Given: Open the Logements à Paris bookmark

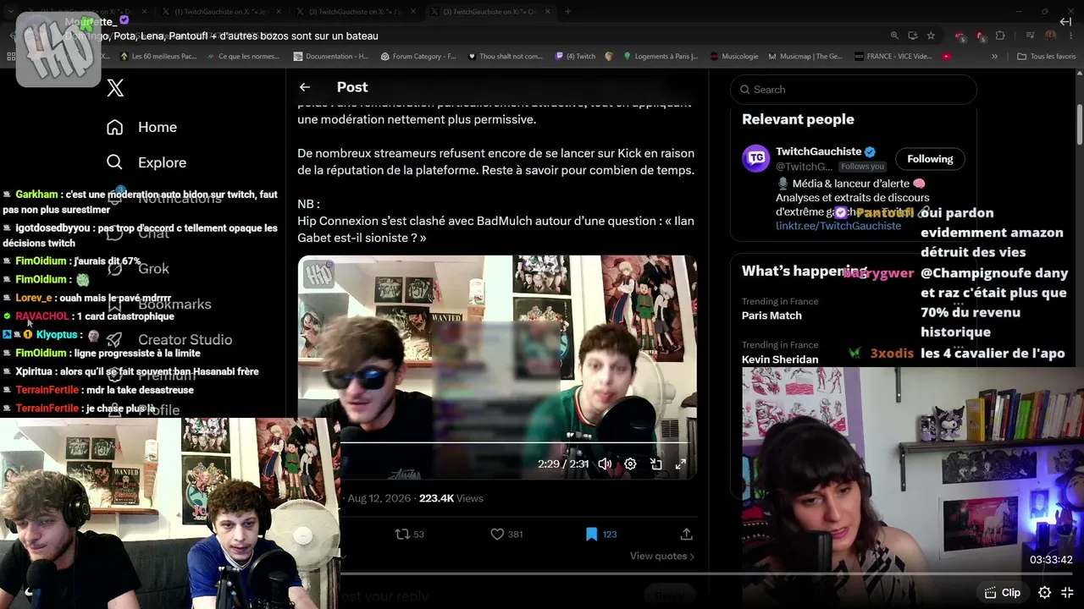Looking at the screenshot, I should tap(661, 57).
